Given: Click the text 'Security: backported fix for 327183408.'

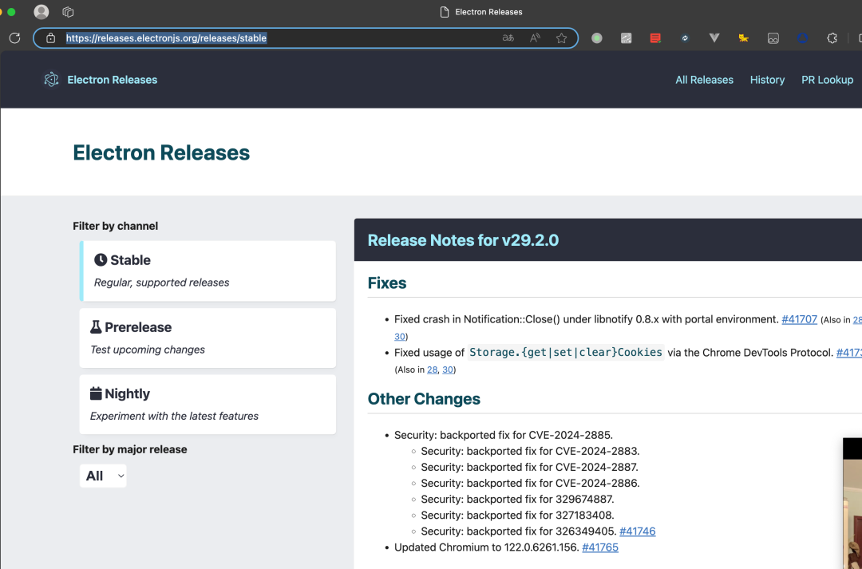Looking at the screenshot, I should [517, 515].
